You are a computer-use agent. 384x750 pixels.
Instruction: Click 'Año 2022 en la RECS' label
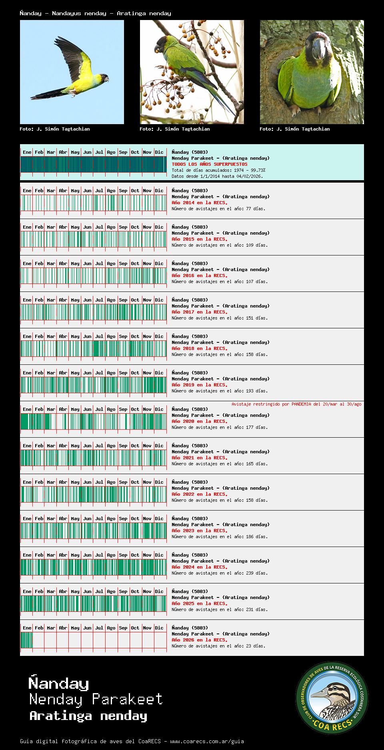(199, 494)
